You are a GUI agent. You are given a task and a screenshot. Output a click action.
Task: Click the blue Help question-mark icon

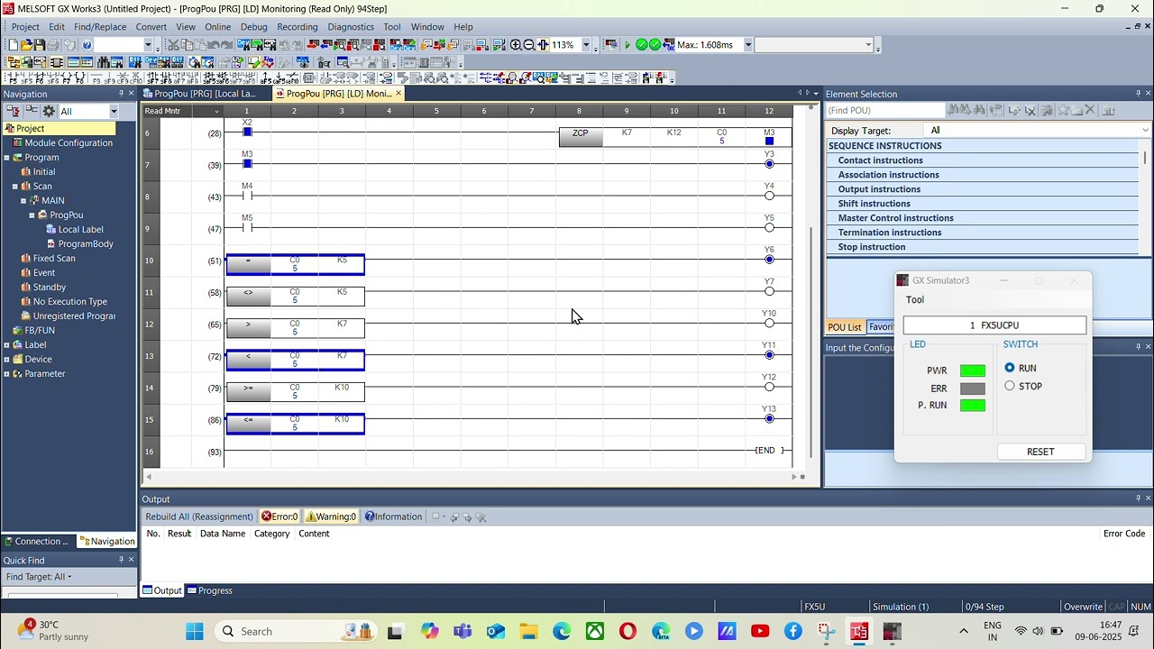[x=87, y=45]
